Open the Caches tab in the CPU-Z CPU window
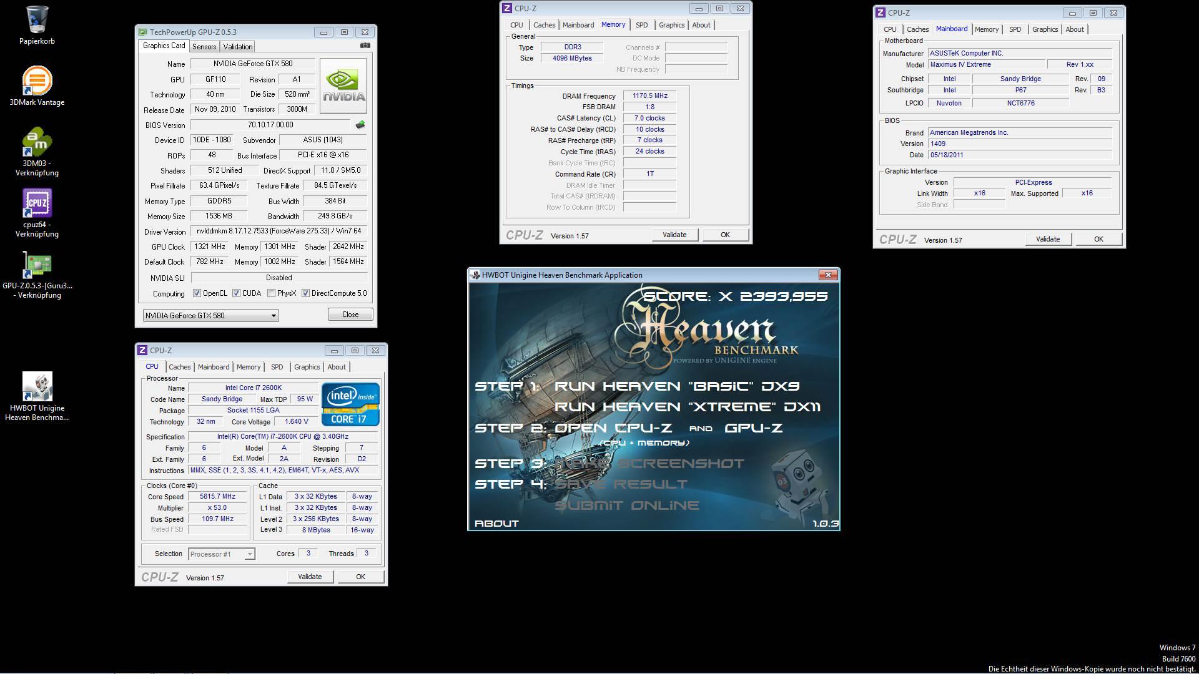The height and width of the screenshot is (674, 1199). pyautogui.click(x=180, y=367)
